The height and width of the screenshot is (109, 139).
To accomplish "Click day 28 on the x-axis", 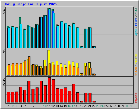I will 118,106.
